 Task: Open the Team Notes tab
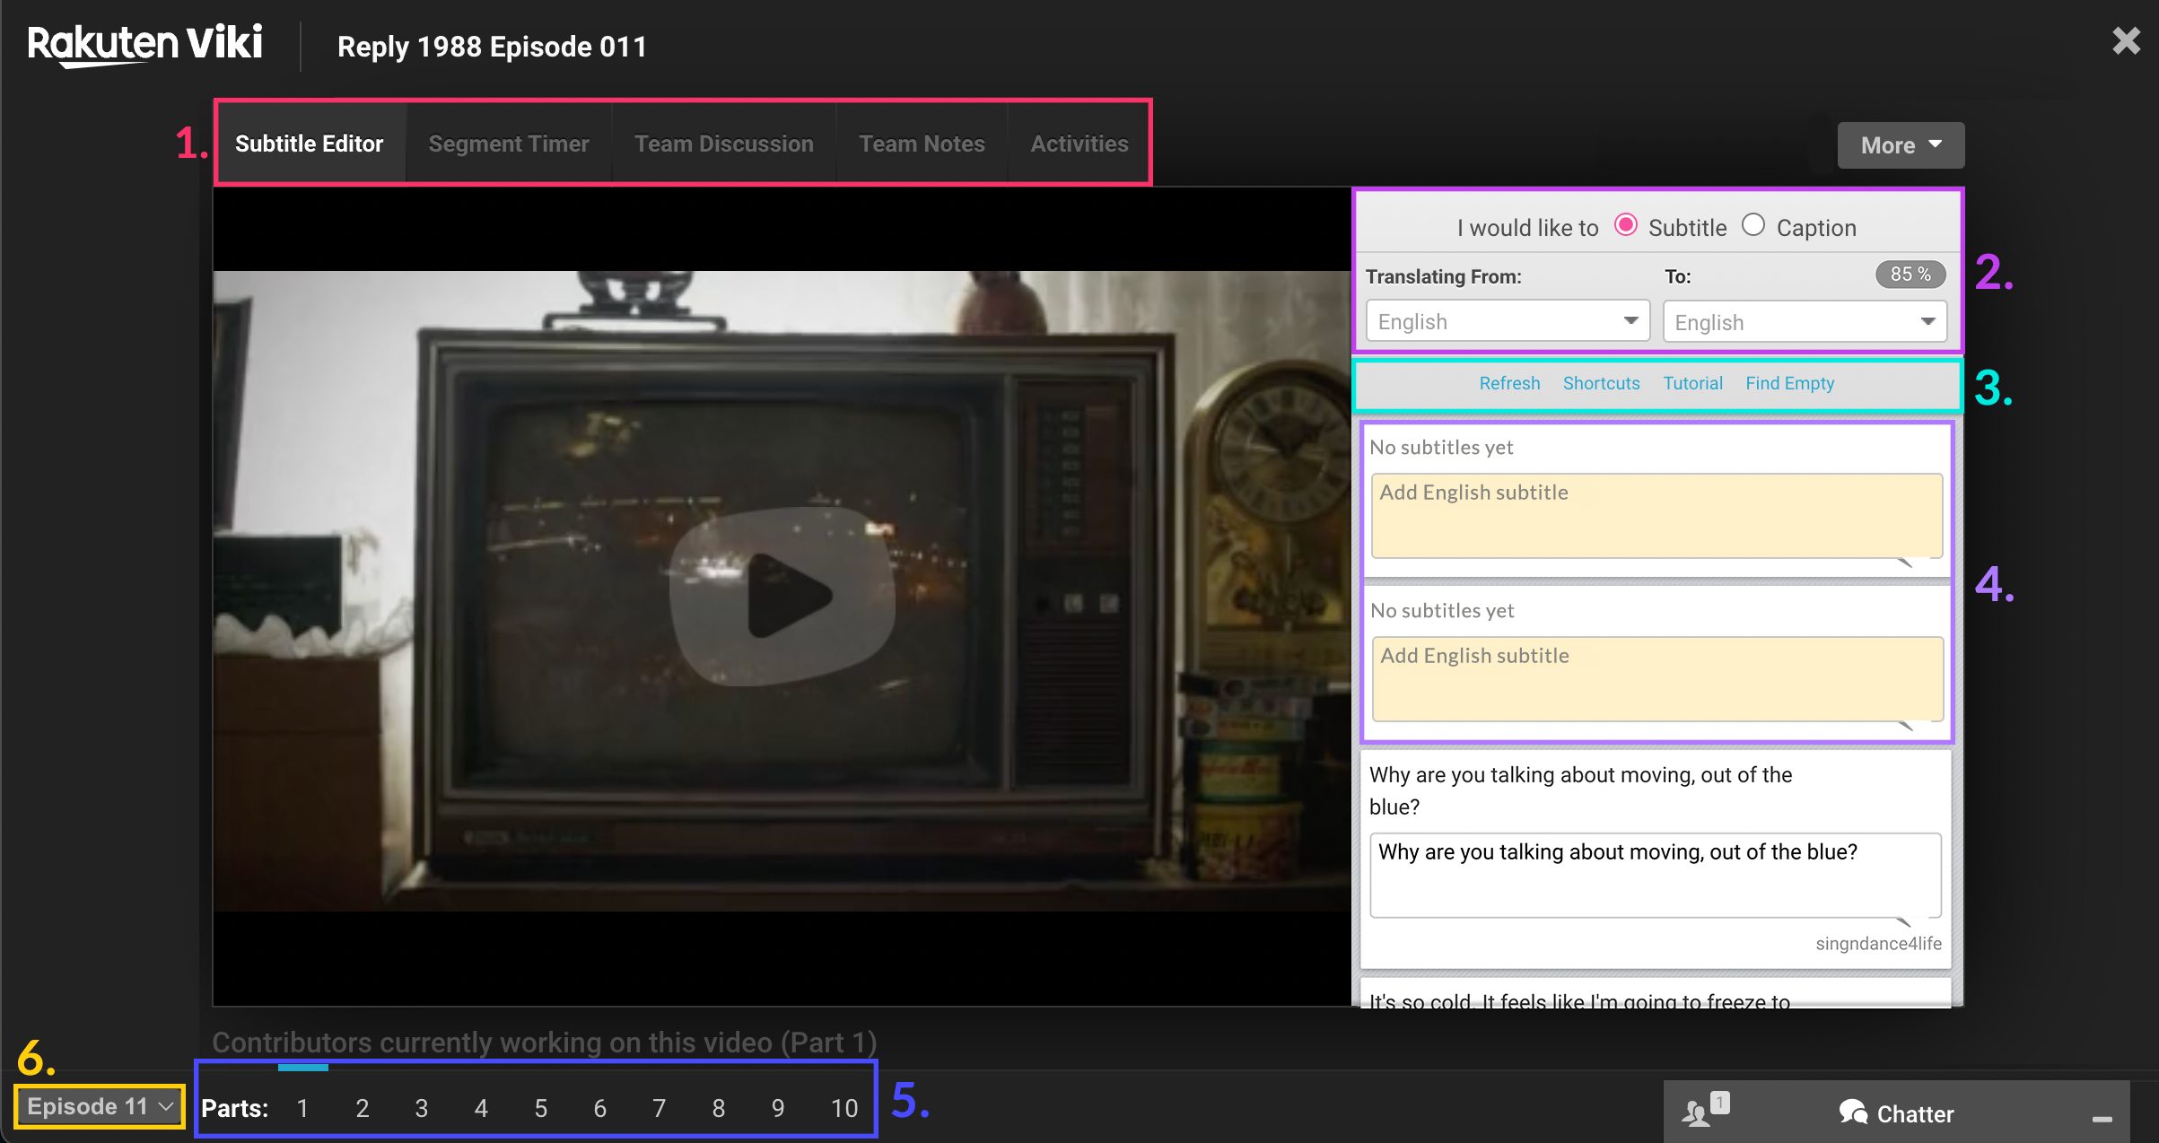[922, 144]
